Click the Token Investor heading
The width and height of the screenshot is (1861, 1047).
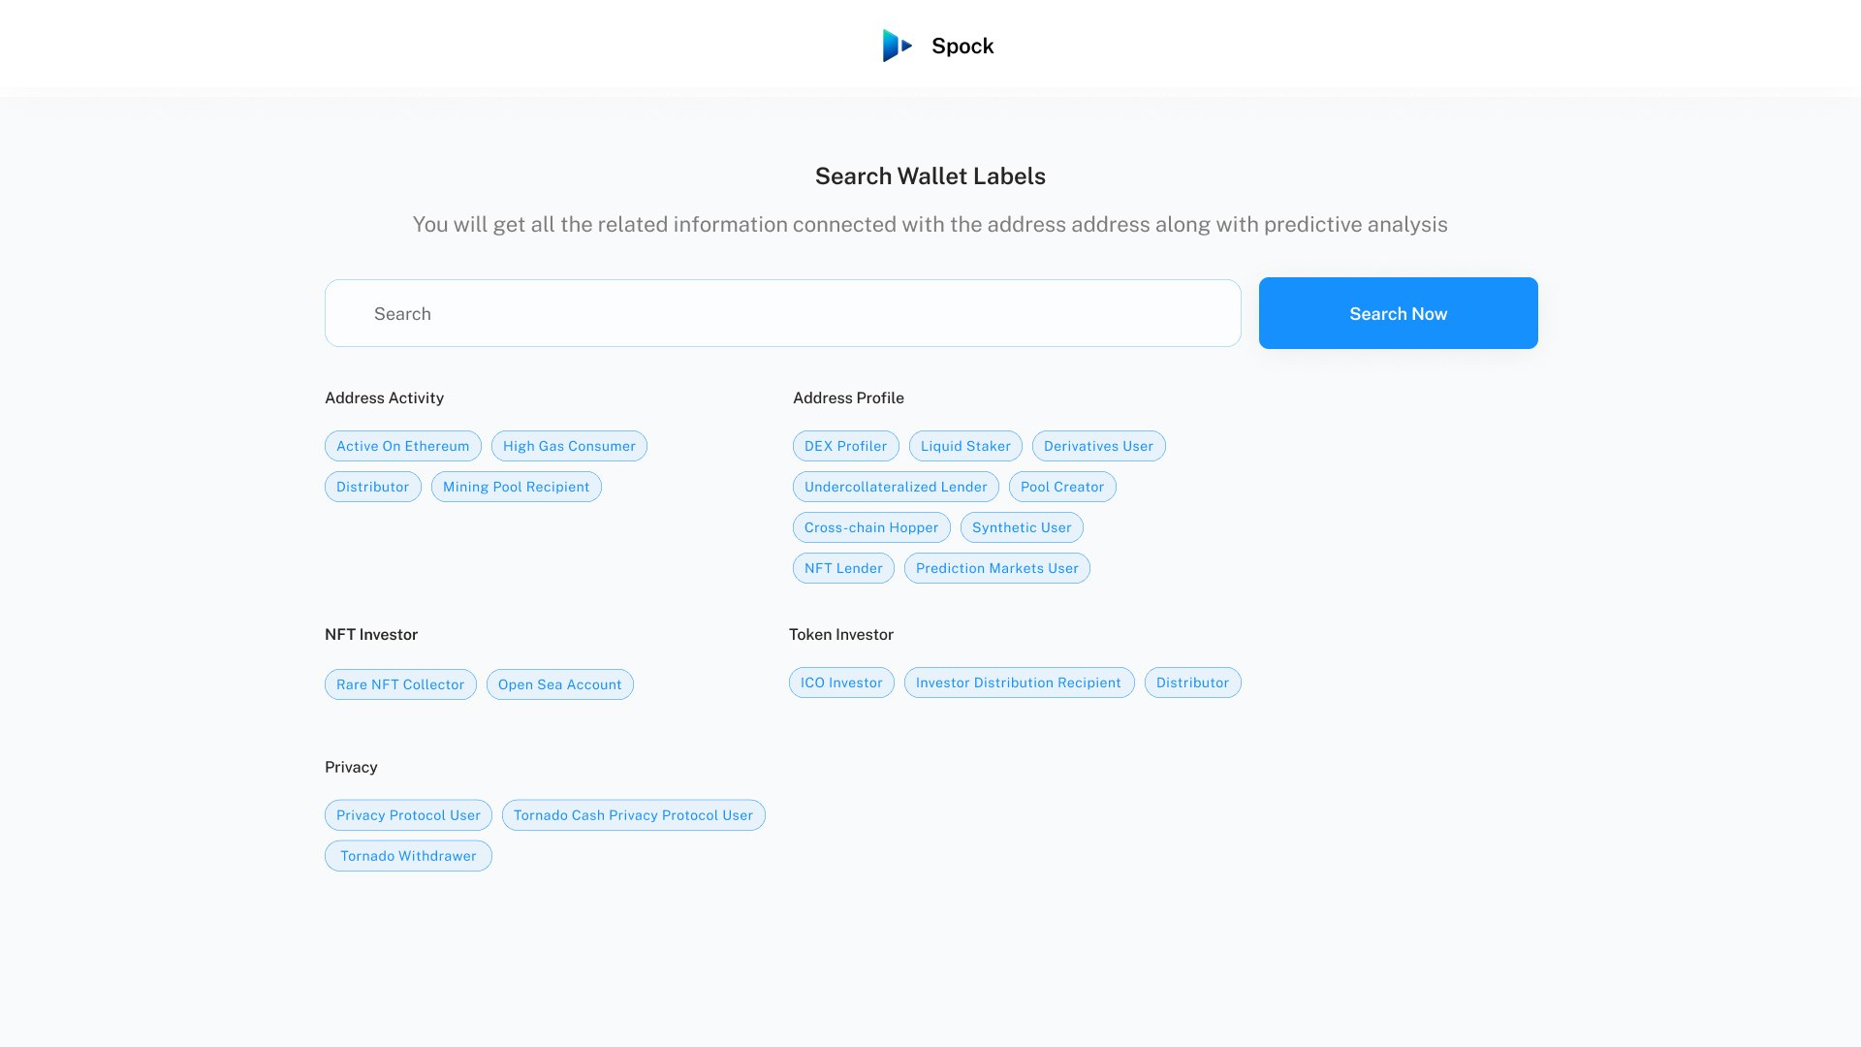(x=840, y=634)
